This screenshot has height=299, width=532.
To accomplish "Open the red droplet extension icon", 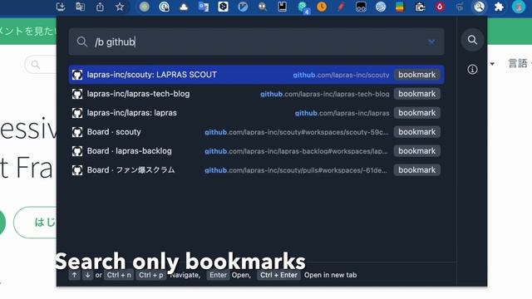I will pyautogui.click(x=440, y=7).
